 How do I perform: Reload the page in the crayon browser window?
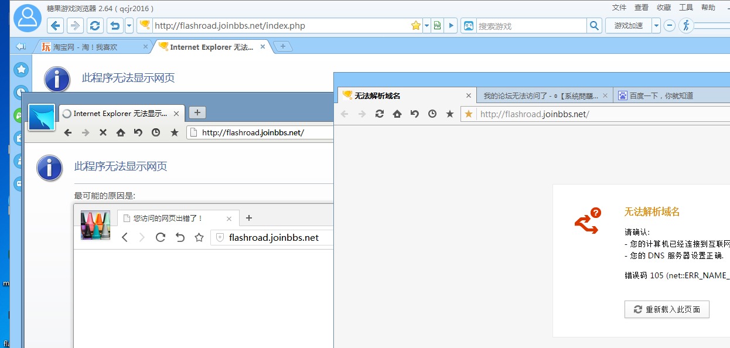coord(161,237)
